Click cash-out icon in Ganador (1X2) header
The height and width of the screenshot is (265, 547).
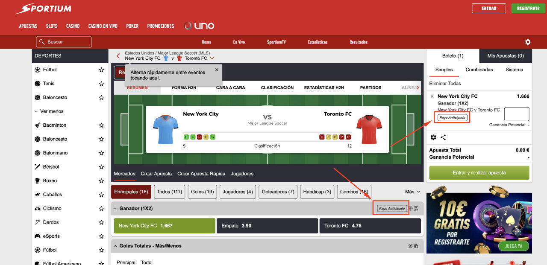(x=411, y=209)
